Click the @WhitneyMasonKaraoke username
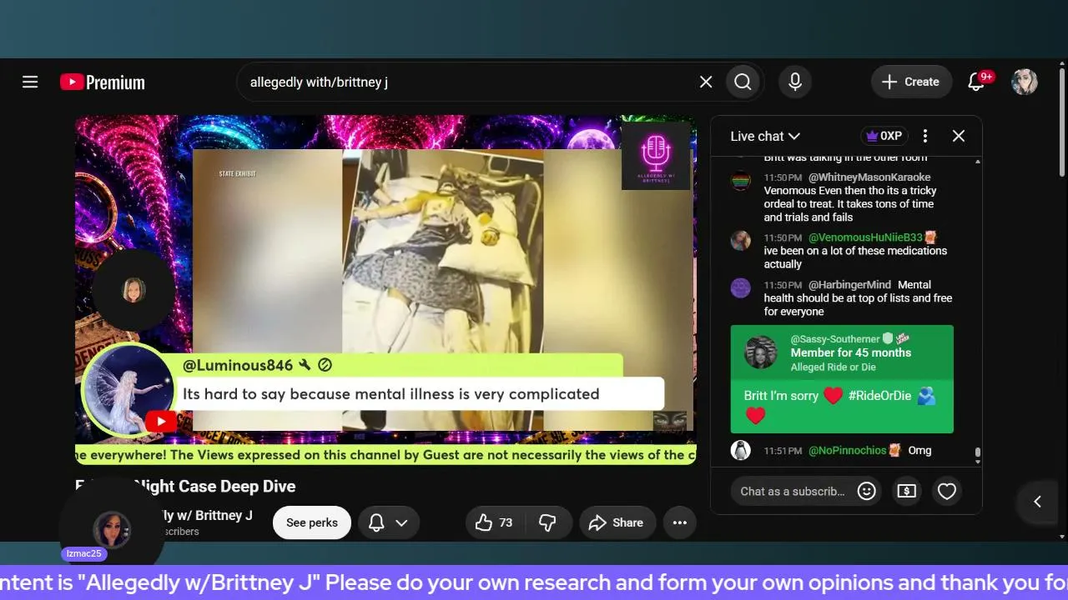 (x=869, y=177)
